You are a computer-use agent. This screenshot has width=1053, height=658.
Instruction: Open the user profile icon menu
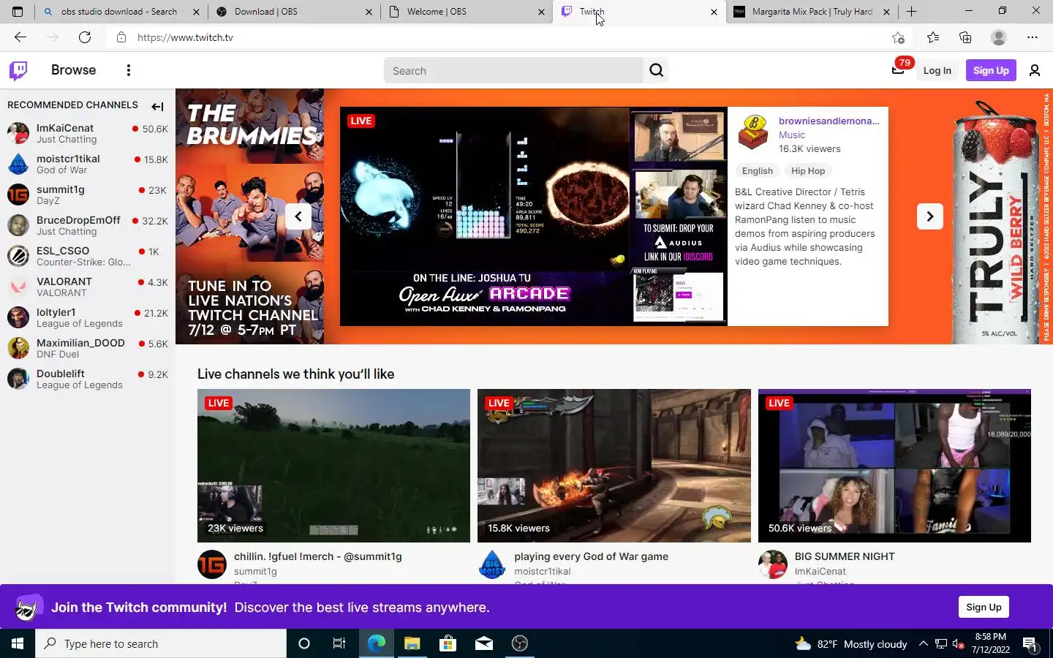1034,70
